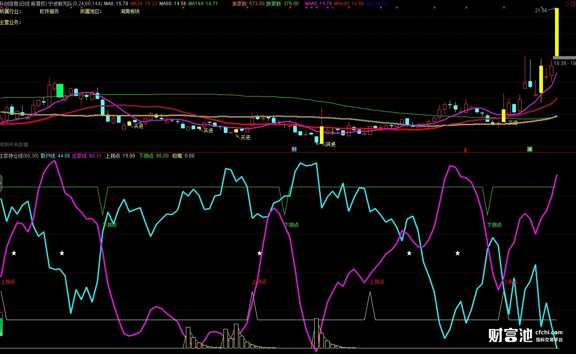Expand the grey side handle with orange arrow

click(1, 183)
